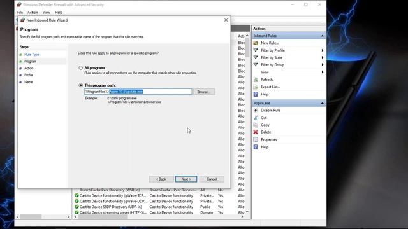The image size is (408, 229).
Task: Open the Action menu
Action: pyautogui.click(x=33, y=13)
